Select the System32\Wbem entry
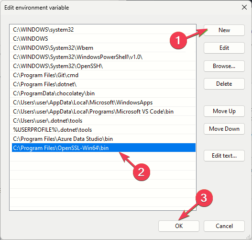Image resolution: width=252 pixels, height=240 pixels. 103,48
